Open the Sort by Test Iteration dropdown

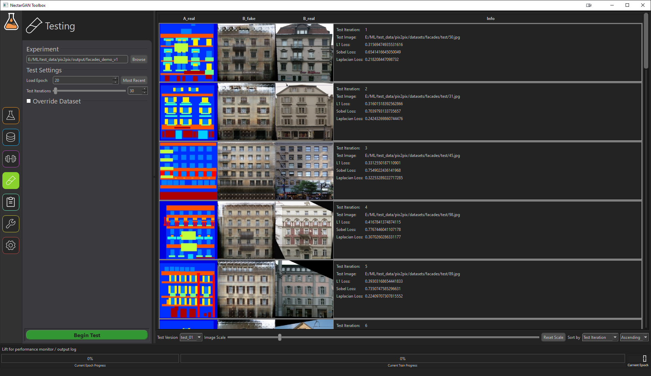[x=600, y=337]
